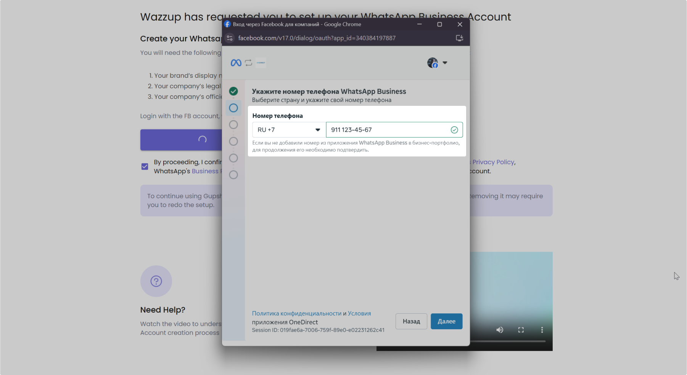The image size is (687, 375).
Task: Click the 'приложения OneDirect' text
Action: [285, 322]
